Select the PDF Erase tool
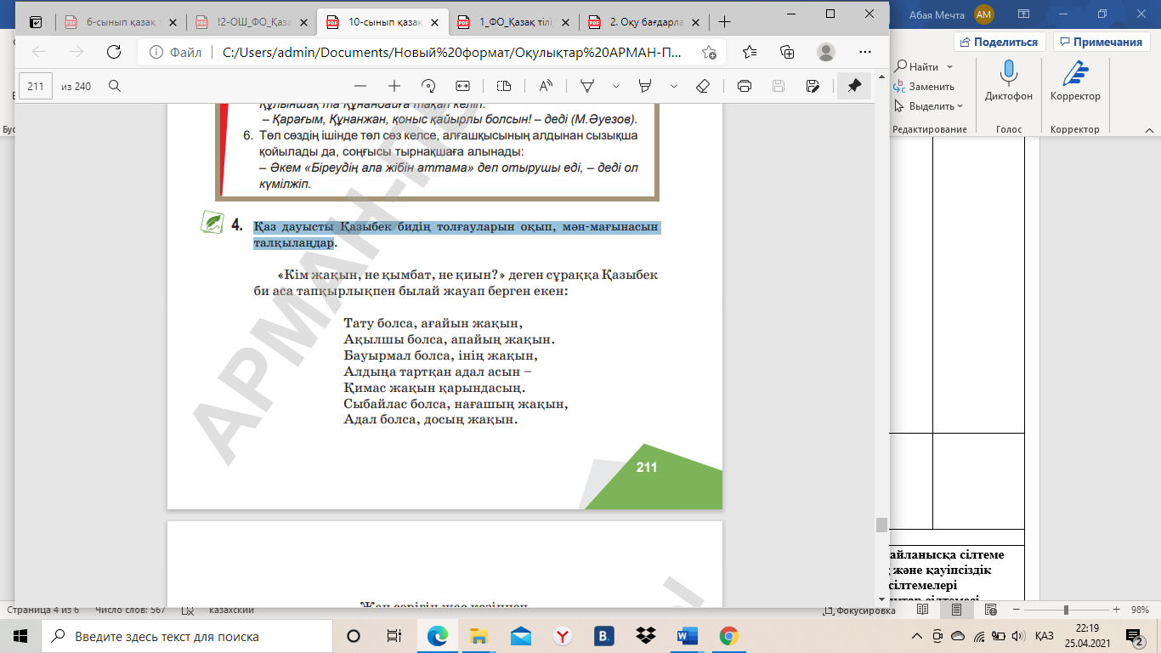This screenshot has height=653, width=1161. tap(703, 86)
